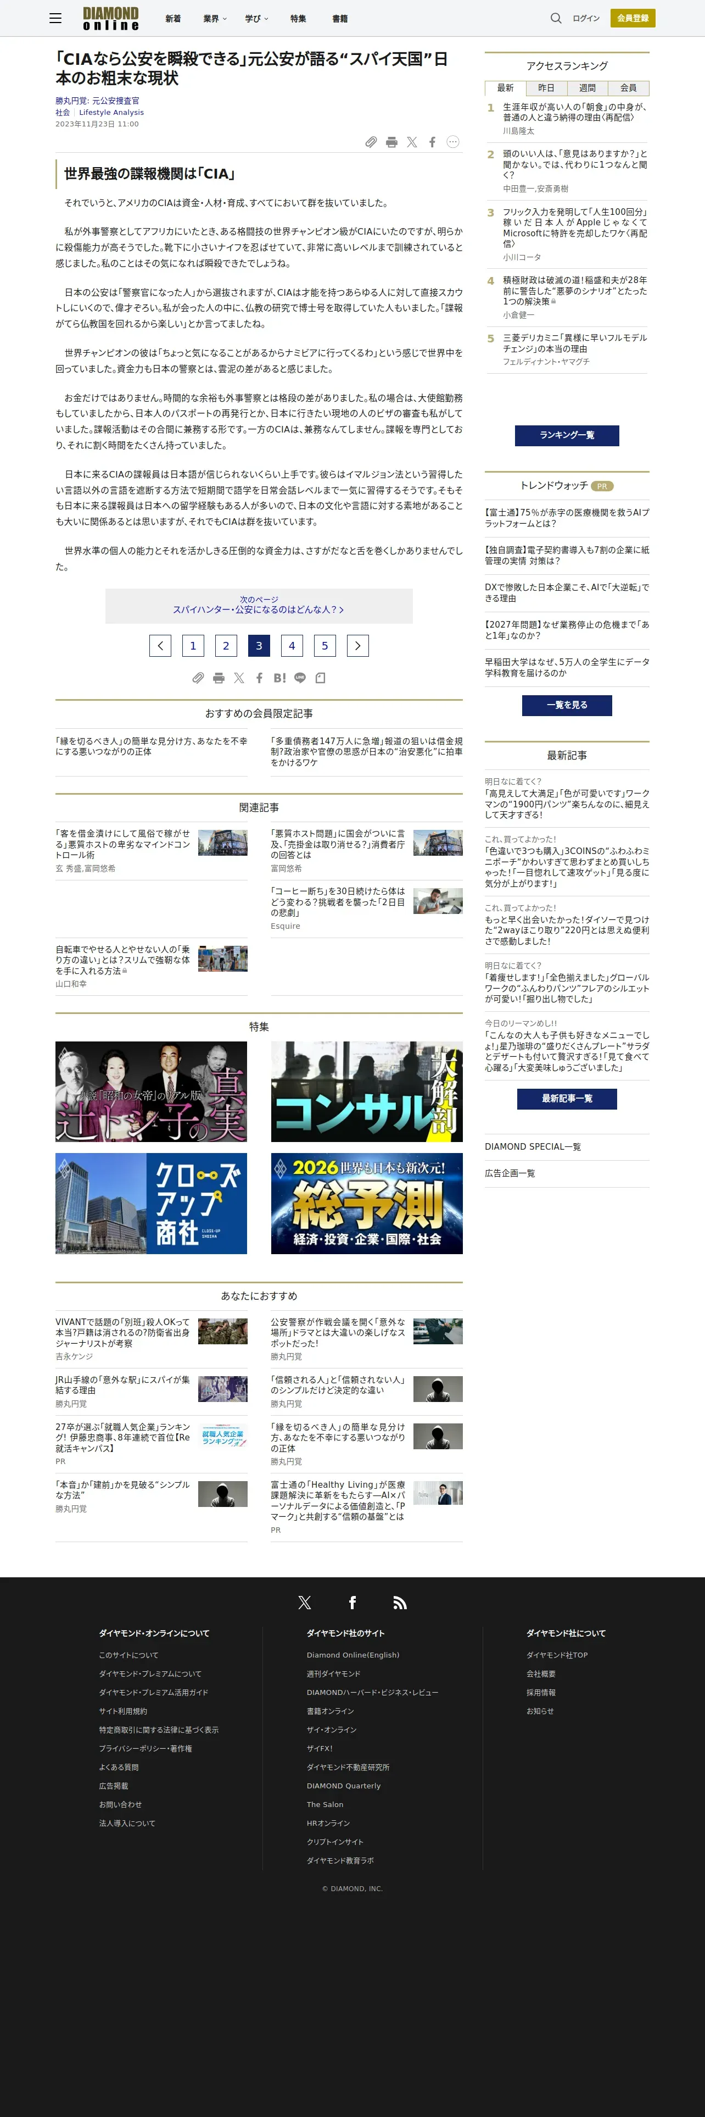Open the footer RSS feed icon
The image size is (705, 2117).
[400, 1603]
